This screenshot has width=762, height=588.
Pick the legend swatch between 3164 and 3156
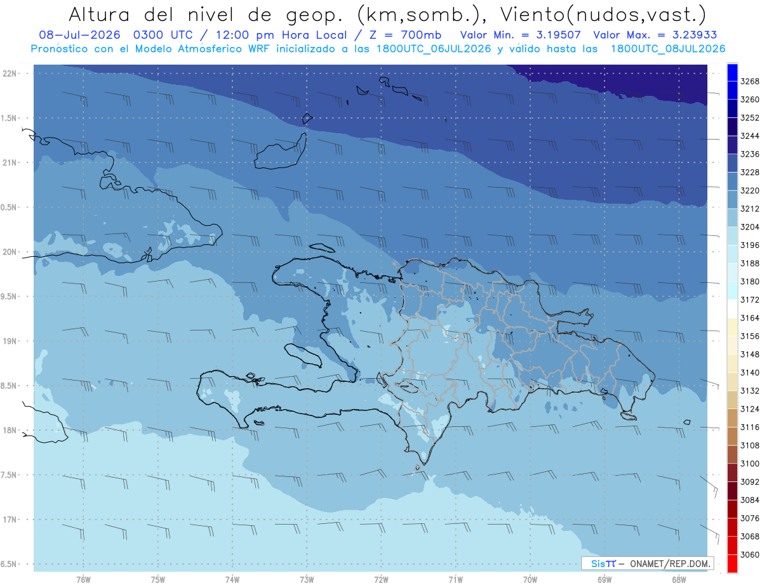click(732, 327)
